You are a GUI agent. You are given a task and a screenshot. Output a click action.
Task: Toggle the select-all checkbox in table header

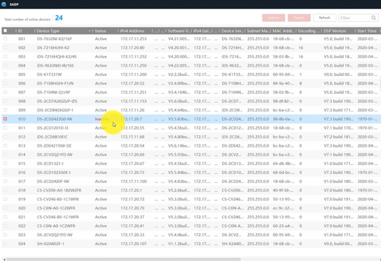pos(5,30)
